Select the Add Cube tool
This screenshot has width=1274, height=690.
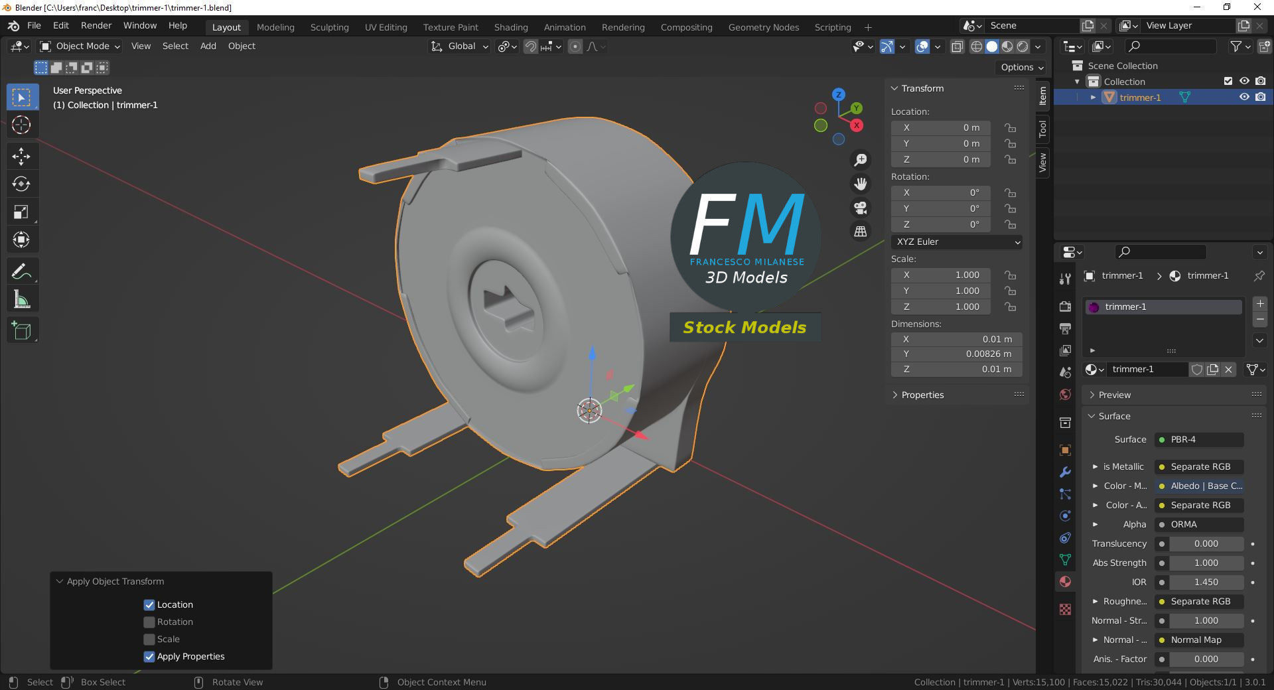(x=21, y=330)
